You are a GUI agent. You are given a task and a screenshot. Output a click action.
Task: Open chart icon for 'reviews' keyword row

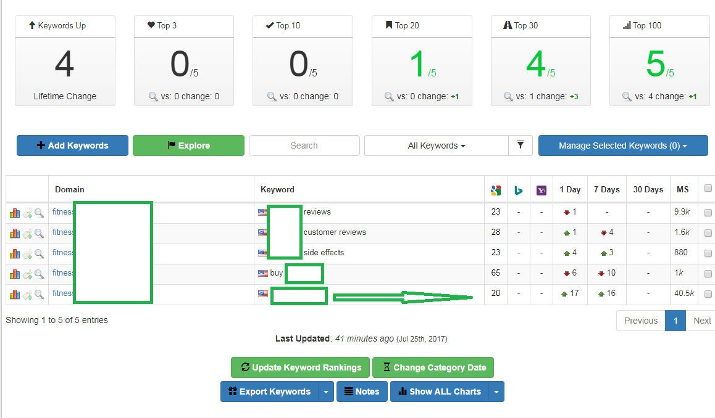[15, 213]
